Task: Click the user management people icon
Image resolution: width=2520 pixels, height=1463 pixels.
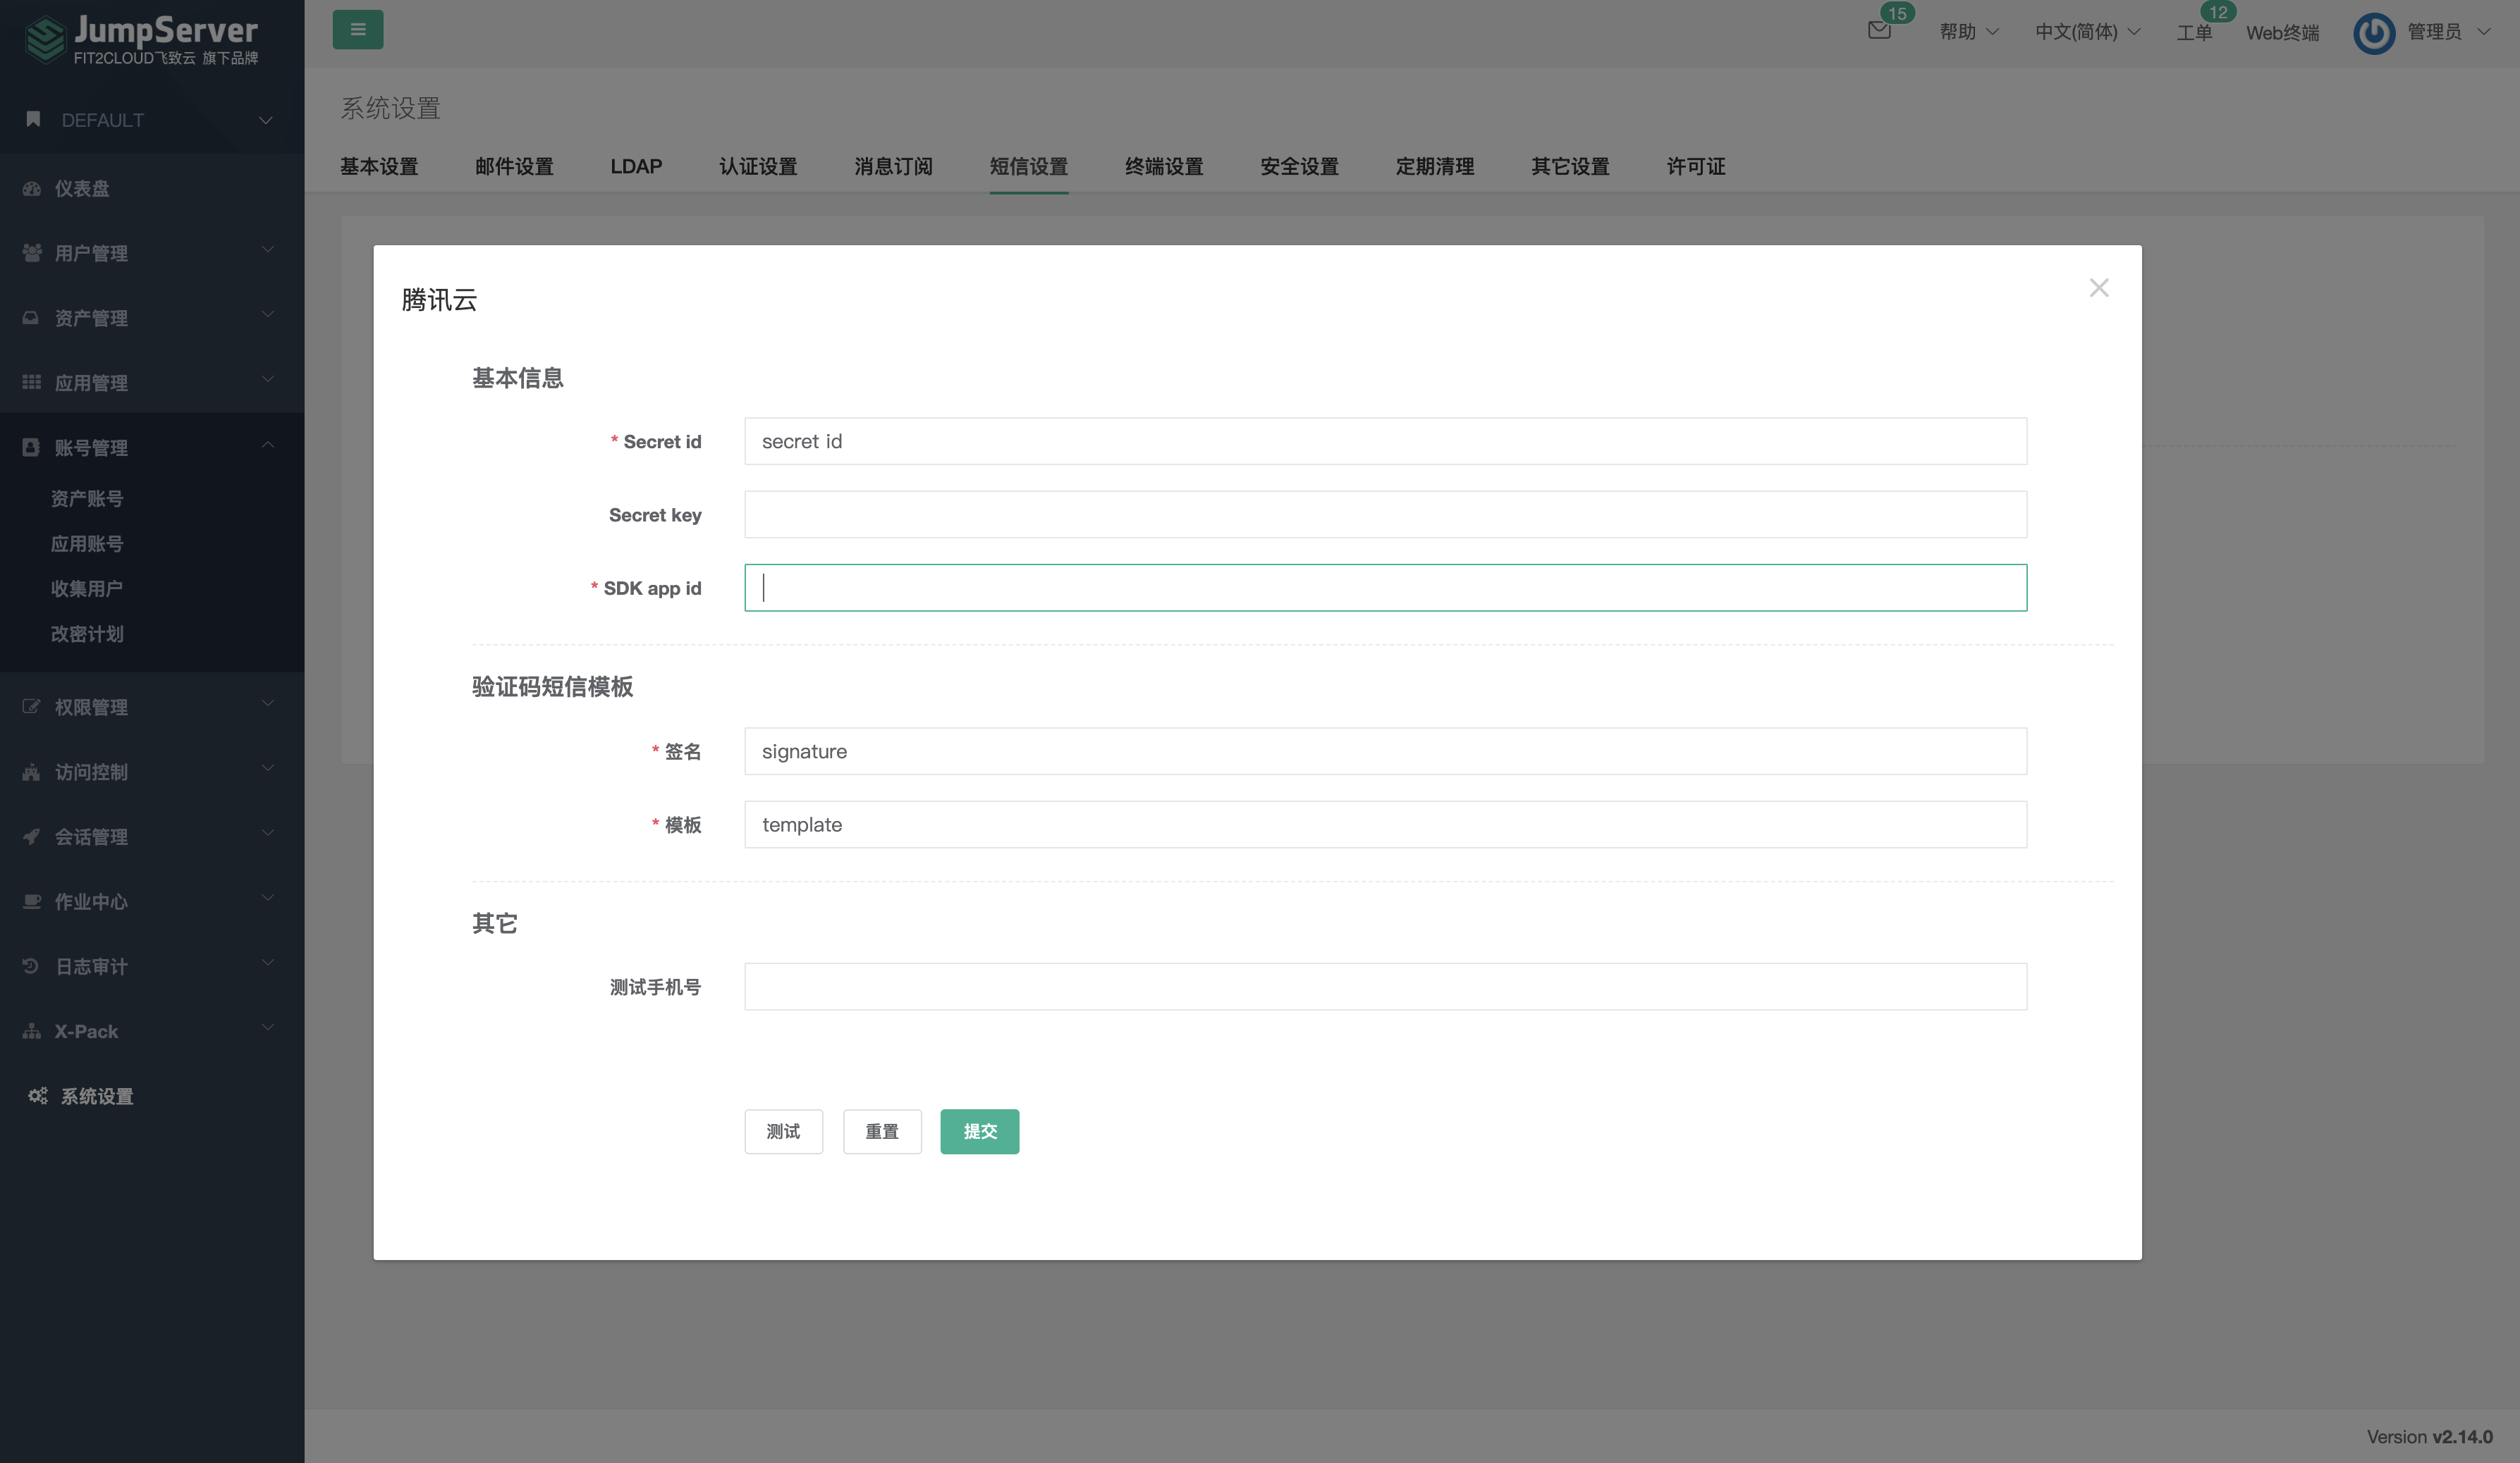Action: point(32,253)
